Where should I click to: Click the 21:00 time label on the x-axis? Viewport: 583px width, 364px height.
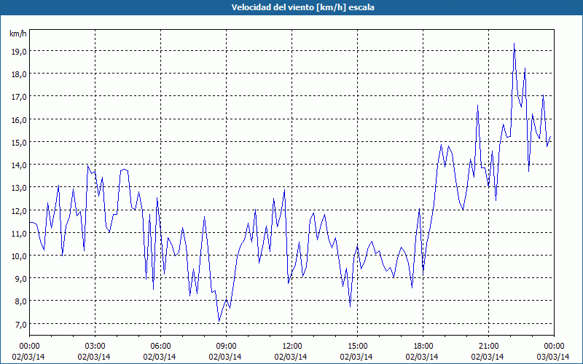coord(488,347)
